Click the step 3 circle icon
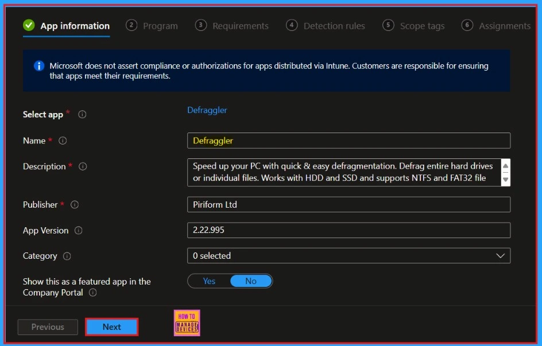The image size is (542, 346). tap(201, 25)
